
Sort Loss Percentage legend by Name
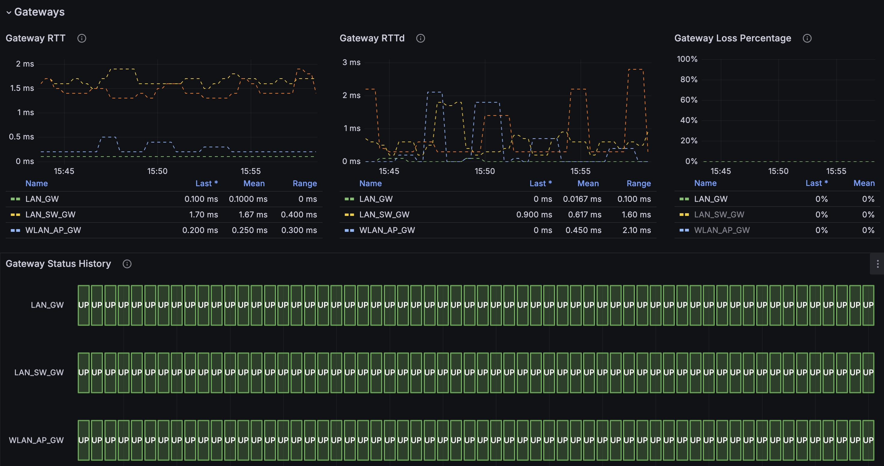point(705,183)
